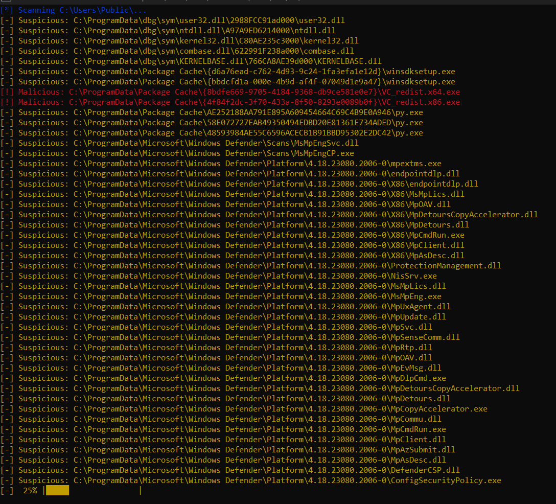The height and width of the screenshot is (504, 556).
Task: Select the X86\MpAsDesc.dll entry
Action: (232, 256)
